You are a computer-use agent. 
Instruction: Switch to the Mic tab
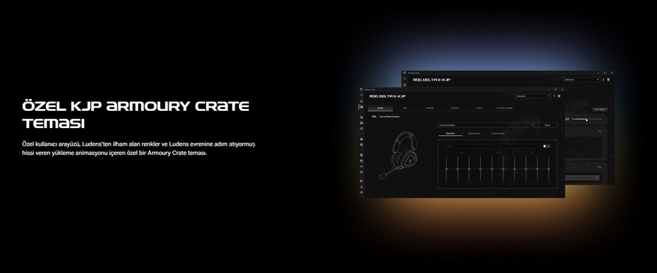coord(405,108)
